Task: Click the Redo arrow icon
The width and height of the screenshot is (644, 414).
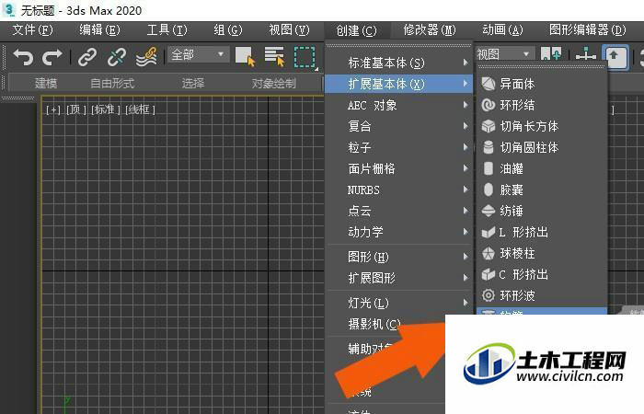Action: (52, 56)
